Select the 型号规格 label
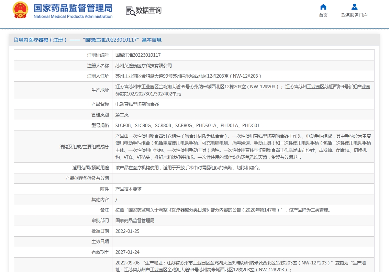Viewport: 389px width, 272px height. coord(100,125)
